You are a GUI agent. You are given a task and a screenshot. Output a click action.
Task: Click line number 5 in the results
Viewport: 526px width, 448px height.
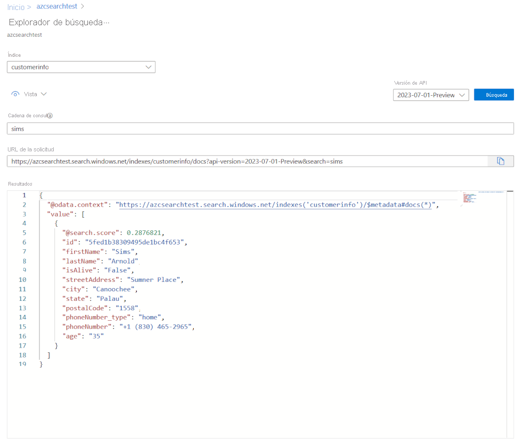pyautogui.click(x=24, y=232)
